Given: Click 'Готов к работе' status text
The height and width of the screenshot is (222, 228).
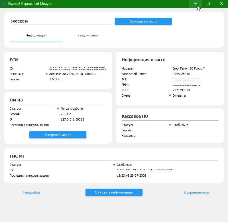Looking at the screenshot, I should [72, 109].
